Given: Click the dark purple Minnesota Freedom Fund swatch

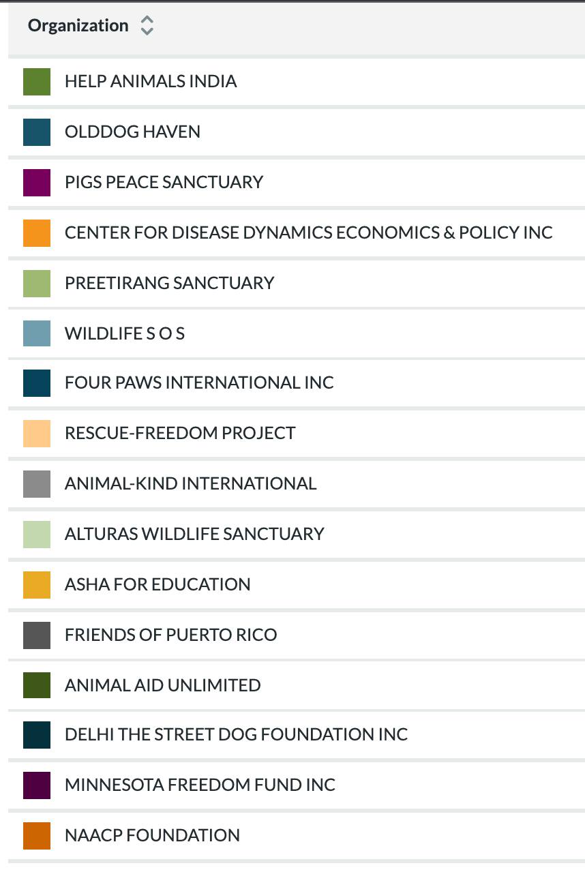Looking at the screenshot, I should click(x=37, y=785).
